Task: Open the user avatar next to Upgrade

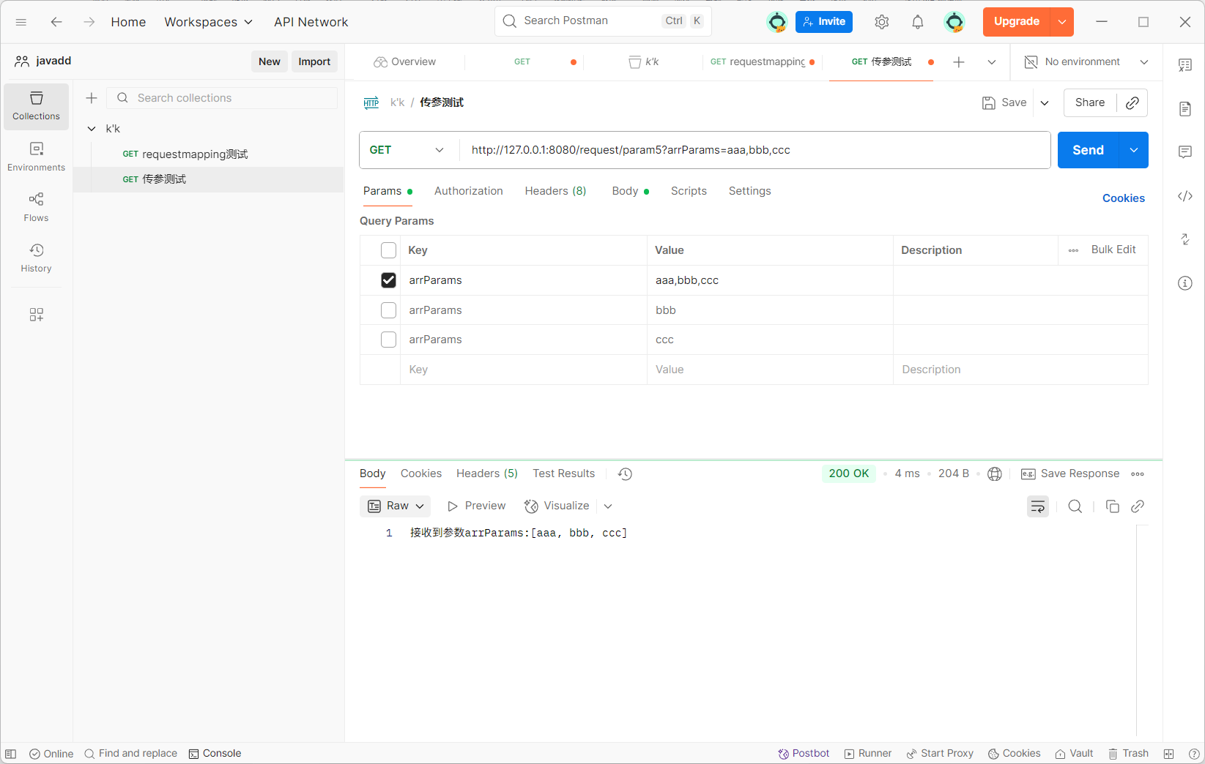Action: tap(954, 22)
